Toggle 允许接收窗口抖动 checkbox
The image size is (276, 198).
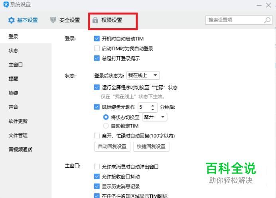point(97,176)
